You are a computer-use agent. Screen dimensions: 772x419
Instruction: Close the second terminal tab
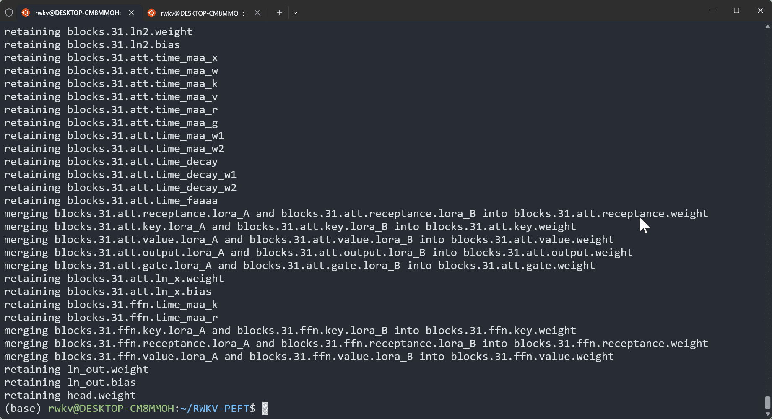(x=257, y=13)
